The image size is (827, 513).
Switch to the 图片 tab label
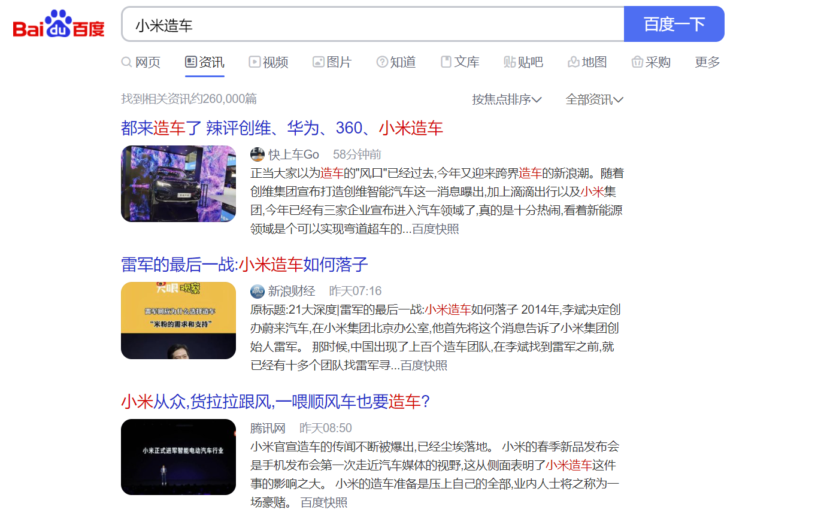point(339,62)
